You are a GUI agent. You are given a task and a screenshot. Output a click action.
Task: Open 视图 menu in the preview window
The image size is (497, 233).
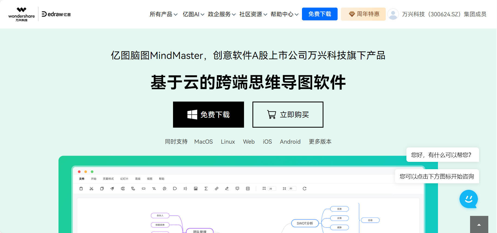point(150,179)
